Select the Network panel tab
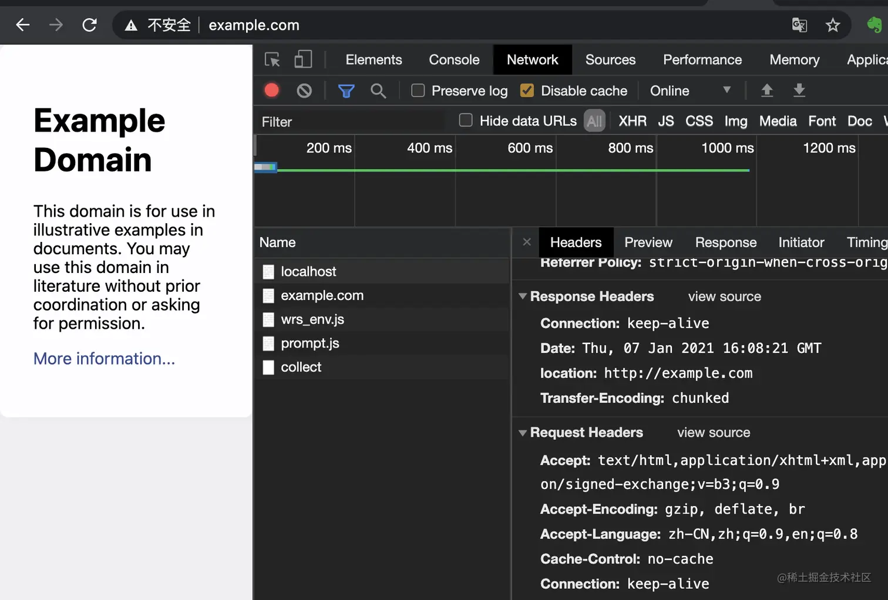Viewport: 888px width, 600px height. pyautogui.click(x=533, y=60)
